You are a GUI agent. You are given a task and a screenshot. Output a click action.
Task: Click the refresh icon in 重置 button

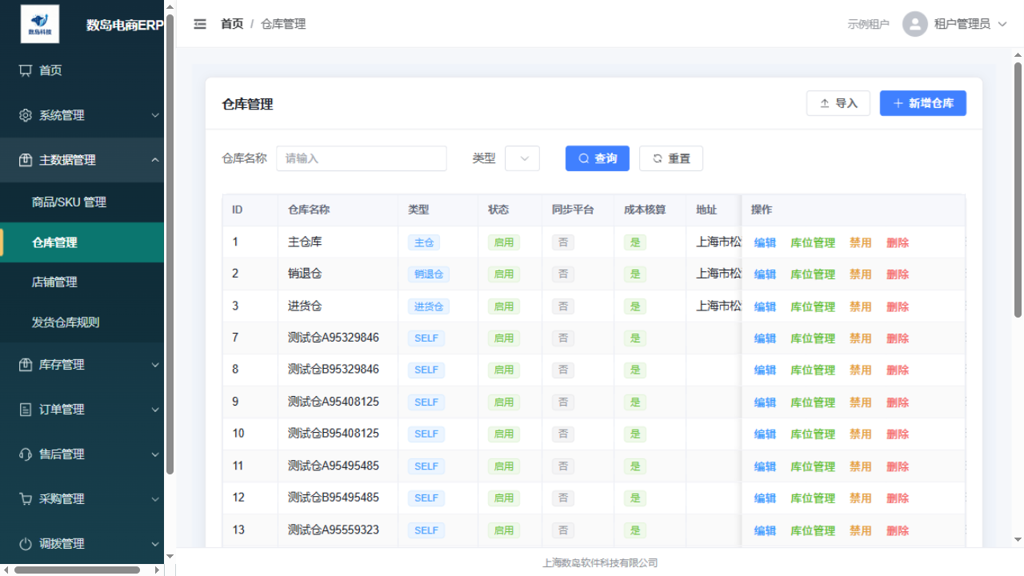[658, 158]
